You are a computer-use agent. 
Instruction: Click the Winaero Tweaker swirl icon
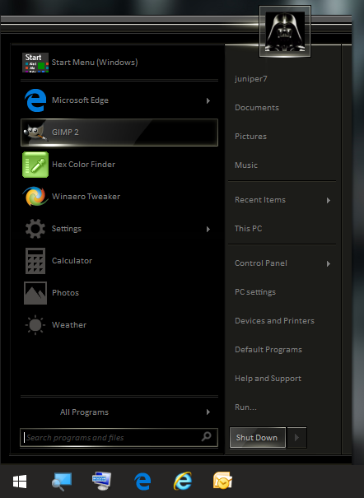(35, 196)
